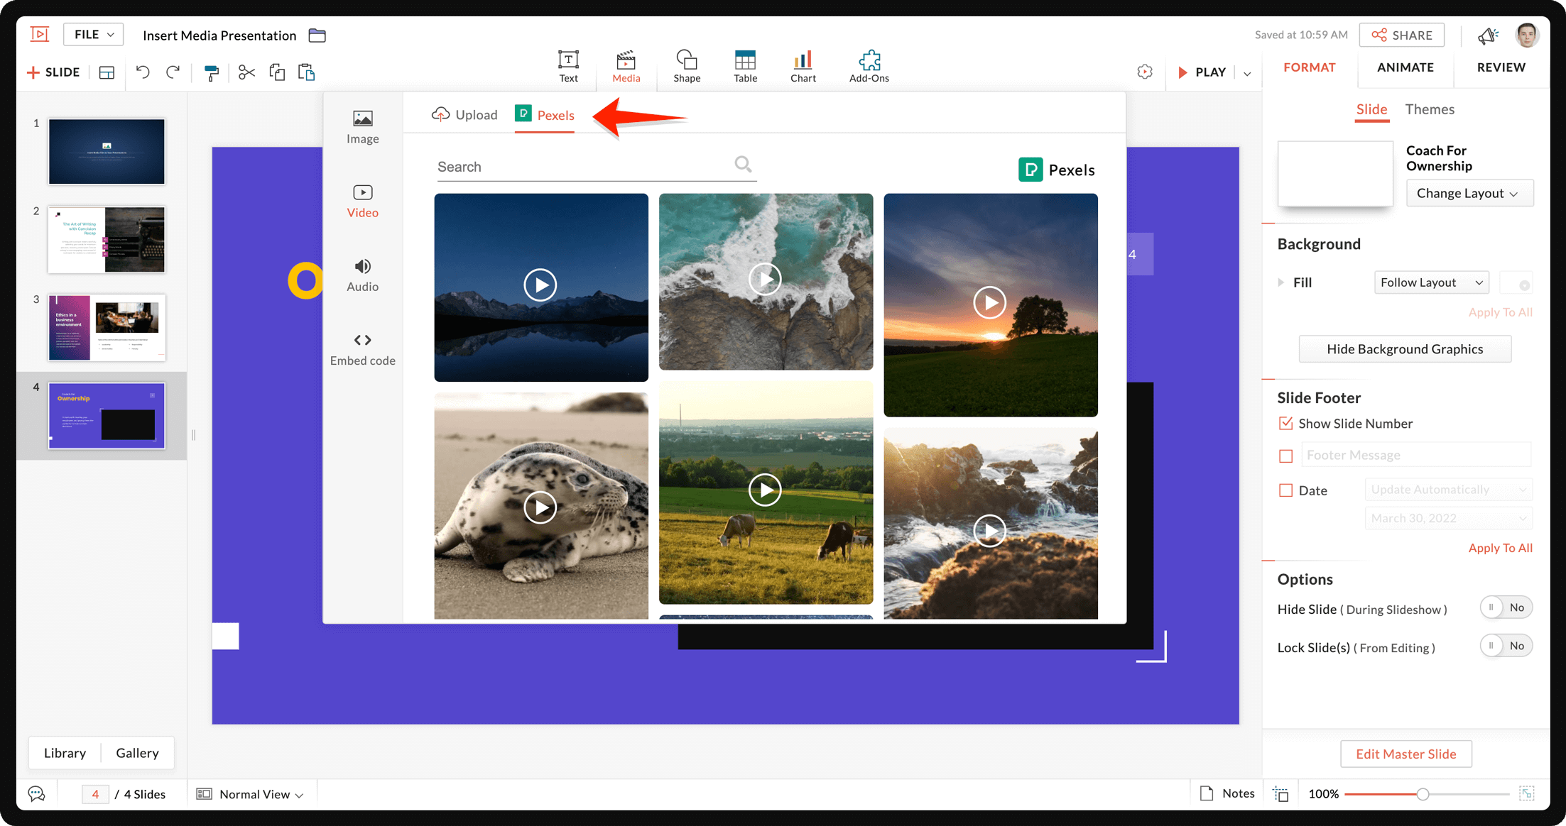Image resolution: width=1566 pixels, height=826 pixels.
Task: Undo the last action
Action: 143,72
